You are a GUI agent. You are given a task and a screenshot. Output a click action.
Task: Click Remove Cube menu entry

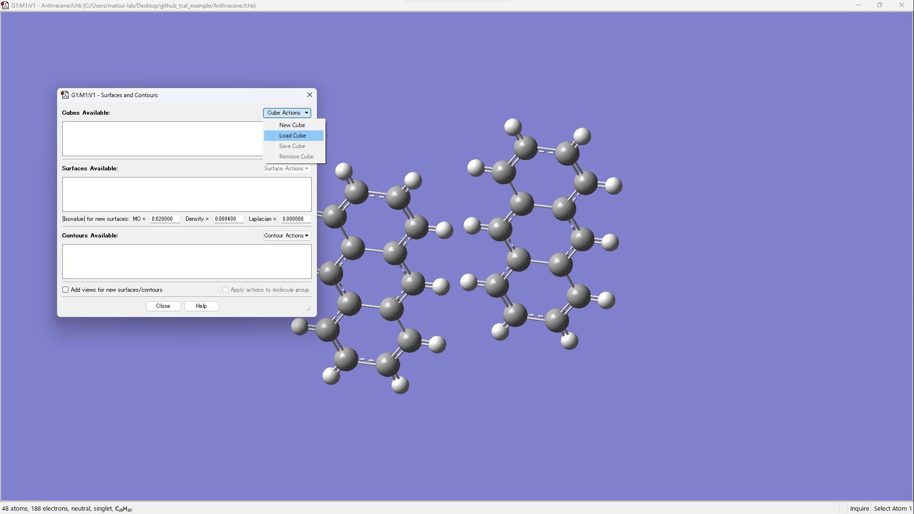[296, 157]
